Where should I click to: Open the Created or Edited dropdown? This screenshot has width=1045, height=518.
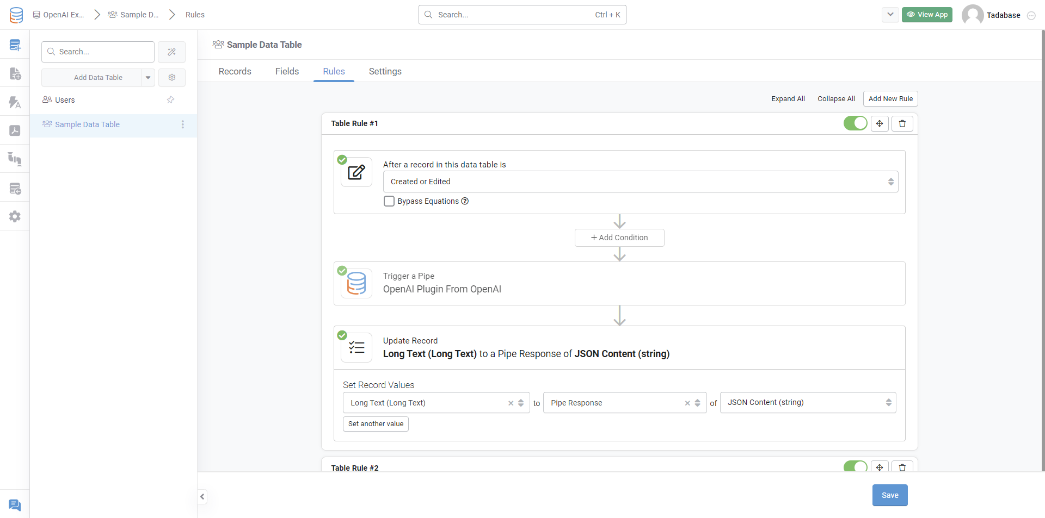point(640,182)
